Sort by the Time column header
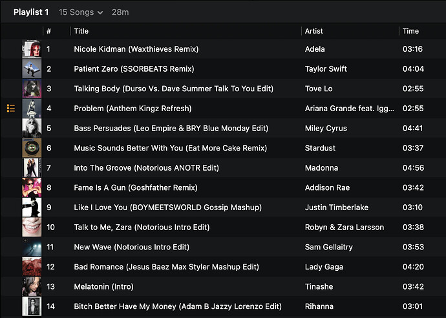The height and width of the screenshot is (318, 446). (x=410, y=31)
